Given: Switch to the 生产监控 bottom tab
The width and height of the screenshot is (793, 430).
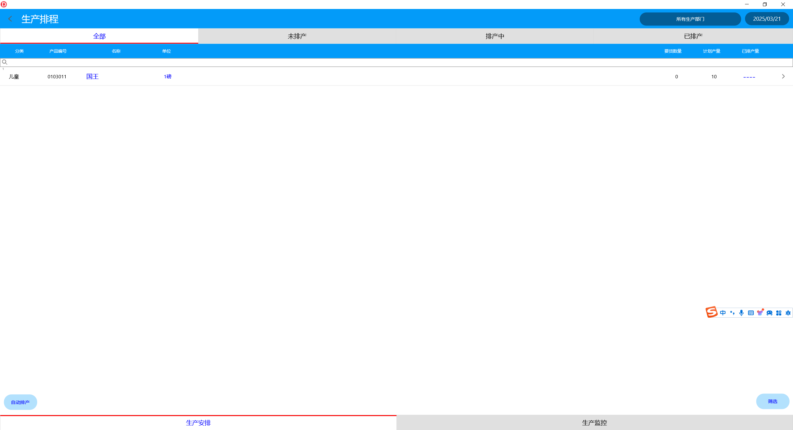Looking at the screenshot, I should (594, 423).
